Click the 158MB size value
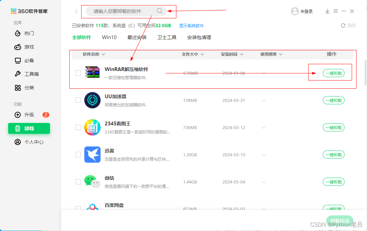Screen dimensions: 367x231 coord(190,101)
